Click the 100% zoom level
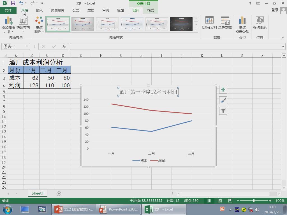 (x=280, y=200)
